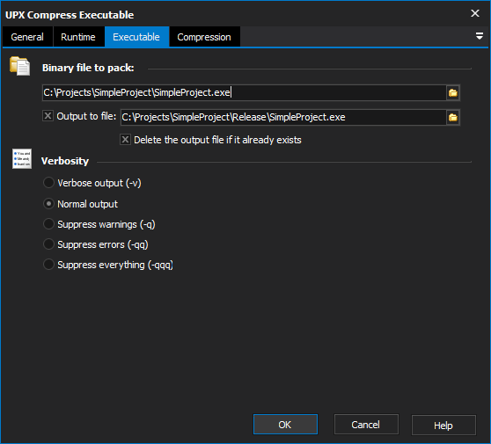Switch to the Runtime tab

pyautogui.click(x=78, y=37)
